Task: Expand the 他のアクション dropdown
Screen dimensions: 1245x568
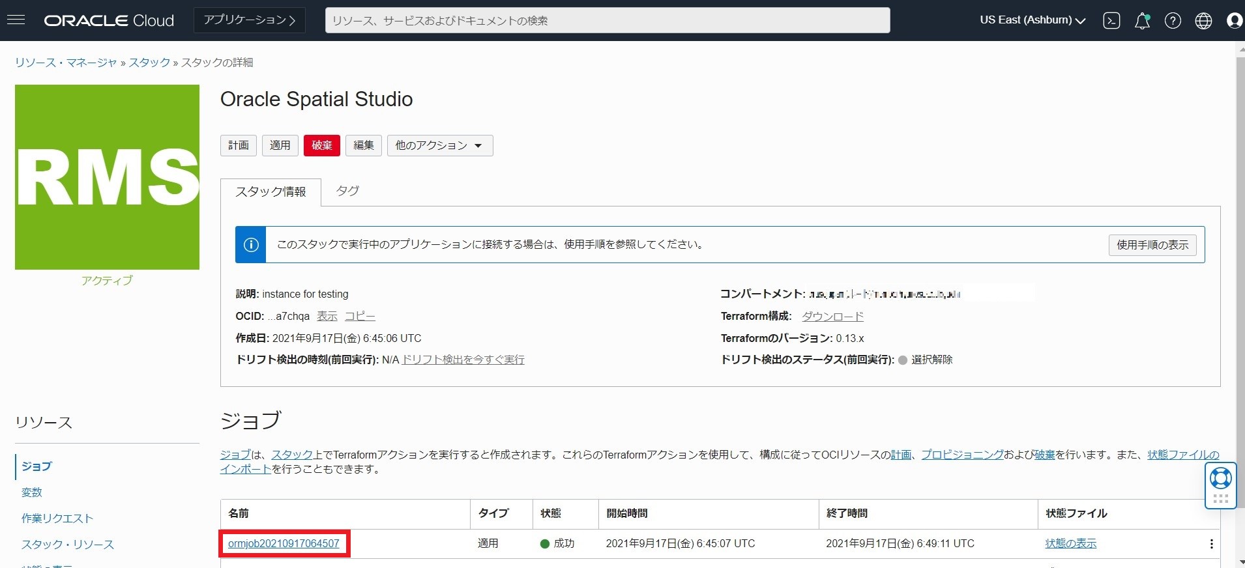Action: click(x=439, y=145)
